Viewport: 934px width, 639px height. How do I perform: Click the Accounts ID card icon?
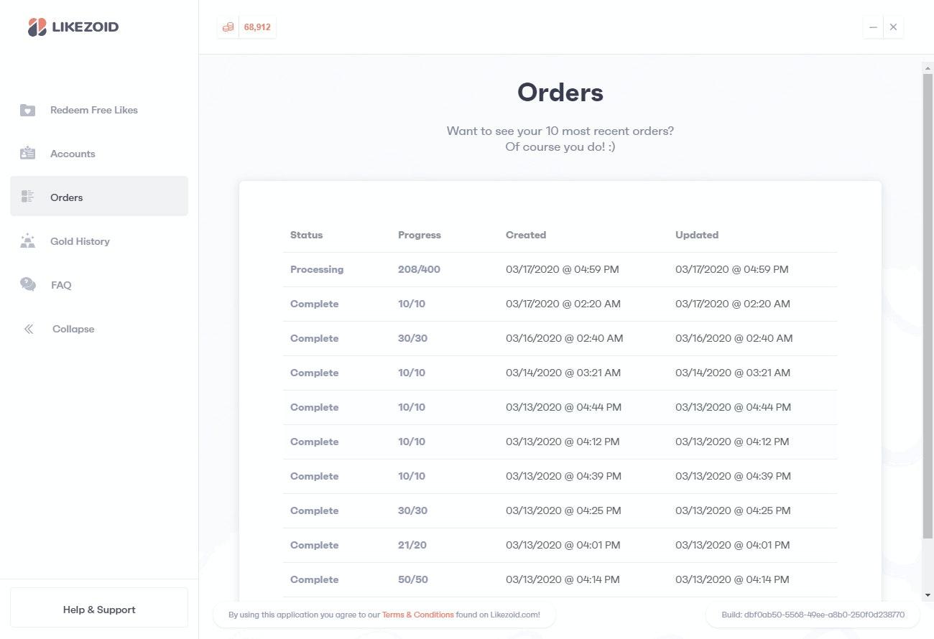[x=27, y=154]
